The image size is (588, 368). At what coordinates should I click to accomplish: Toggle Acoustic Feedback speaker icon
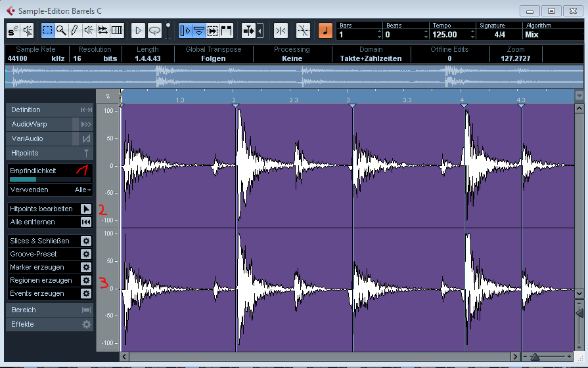click(27, 31)
